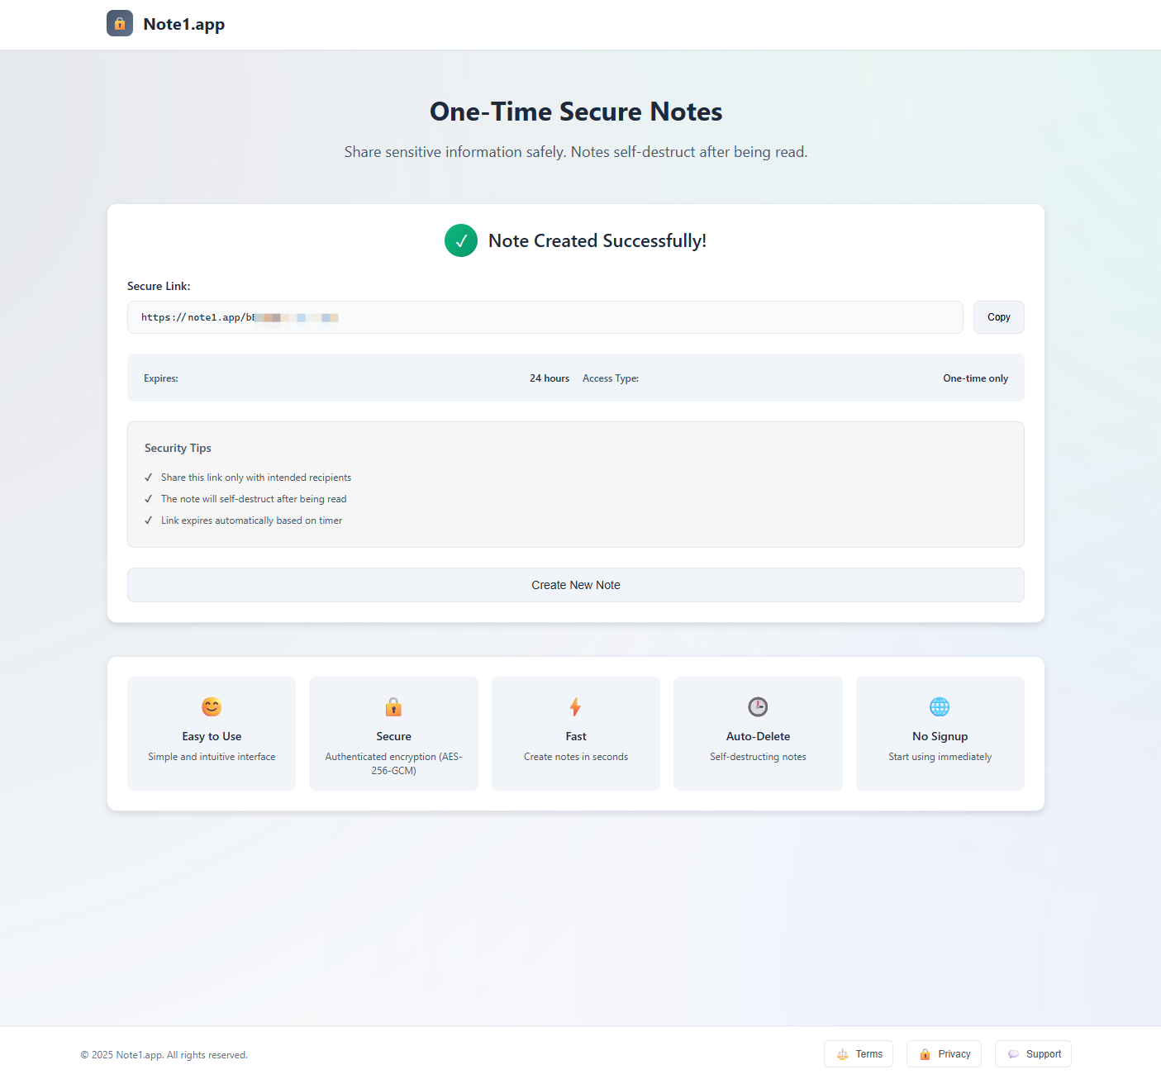The image size is (1161, 1079).
Task: Click 'Create notes in seconds' text
Action: point(576,757)
